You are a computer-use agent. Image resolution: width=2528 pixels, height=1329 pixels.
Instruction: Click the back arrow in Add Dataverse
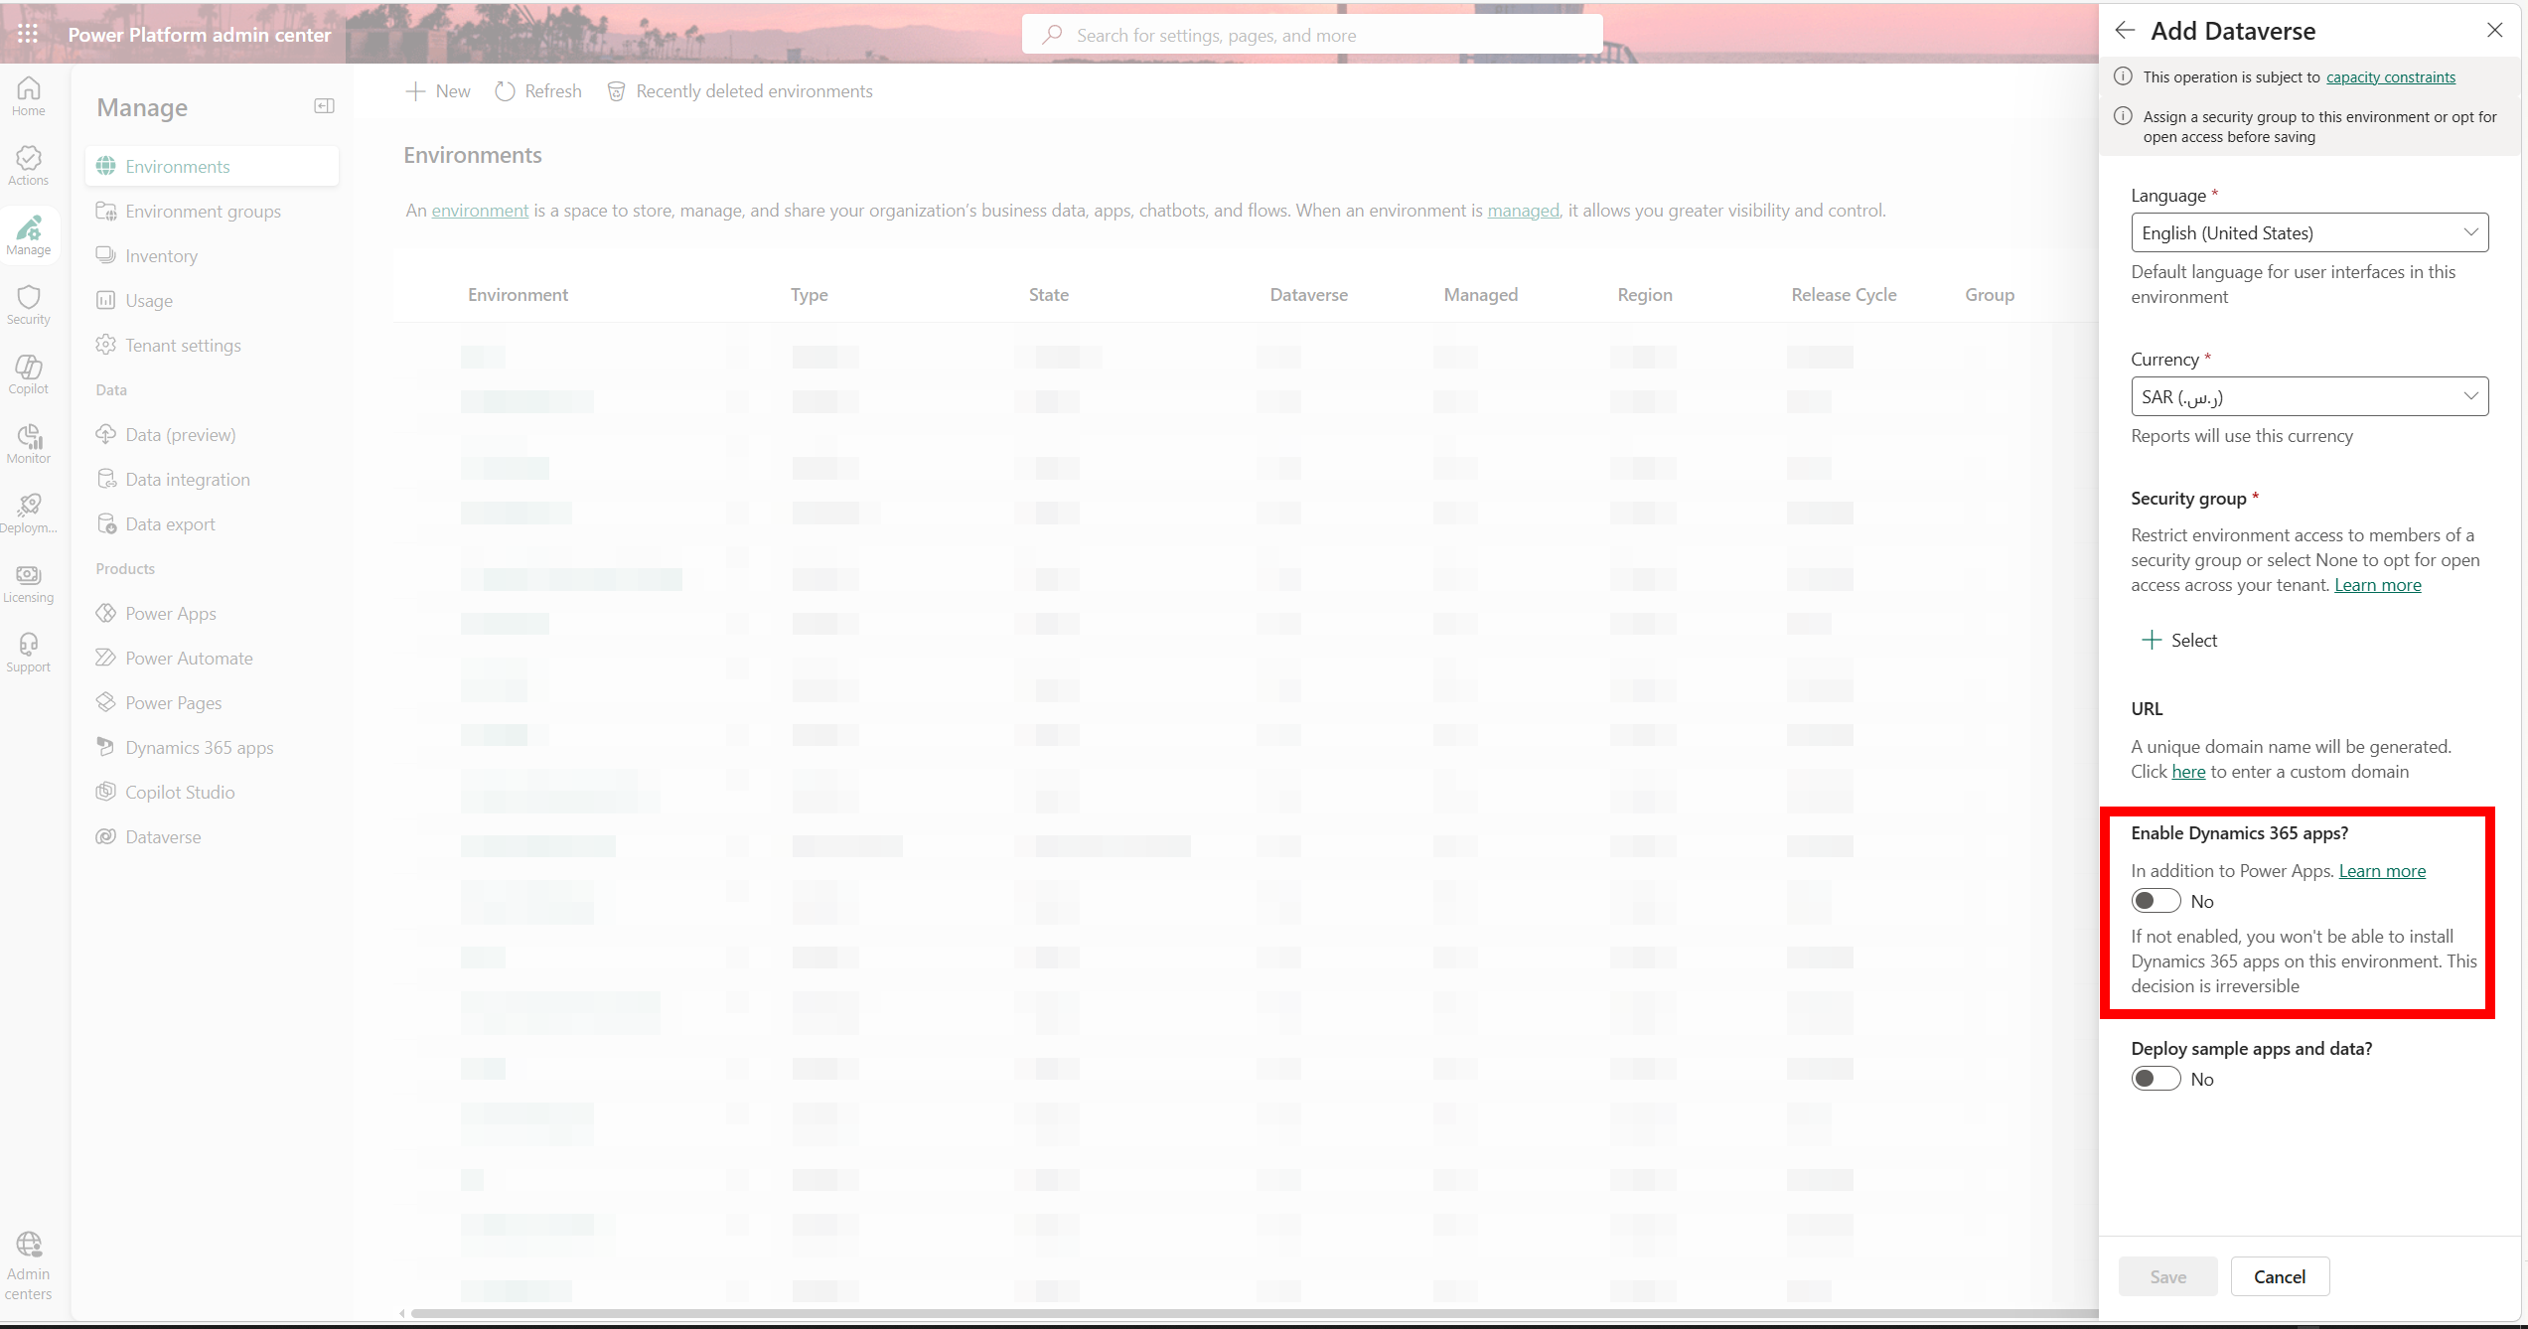[2124, 31]
